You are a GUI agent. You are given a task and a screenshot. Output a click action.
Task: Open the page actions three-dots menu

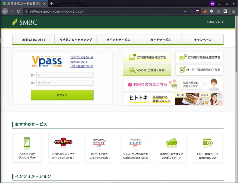(x=185, y=11)
